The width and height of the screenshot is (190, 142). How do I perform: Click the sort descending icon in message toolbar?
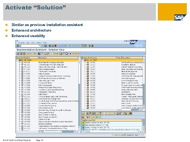tap(91, 113)
